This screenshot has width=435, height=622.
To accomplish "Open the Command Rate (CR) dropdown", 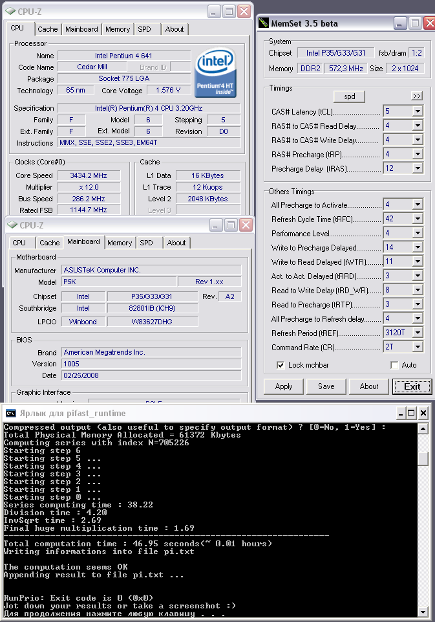I will coord(418,347).
